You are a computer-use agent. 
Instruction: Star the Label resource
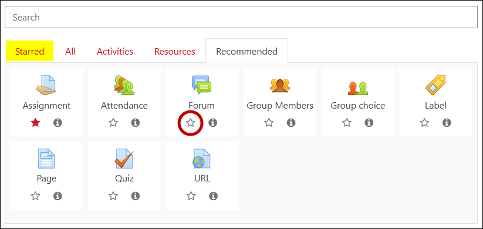tap(424, 123)
